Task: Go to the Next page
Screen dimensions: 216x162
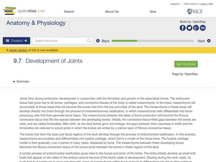Action: click(204, 41)
